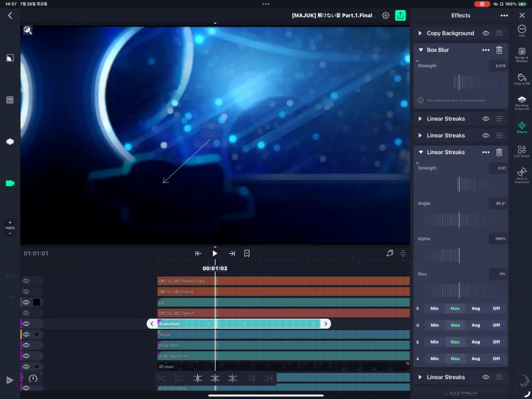This screenshot has height=399, width=532.
Task: Tap the green camera icon
Action: (x=10, y=183)
